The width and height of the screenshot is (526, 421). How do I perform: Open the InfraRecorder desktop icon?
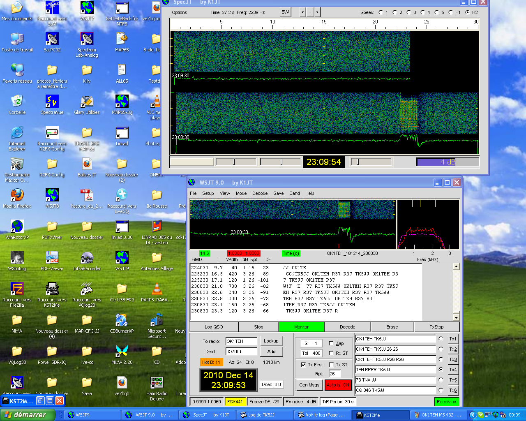point(87,261)
